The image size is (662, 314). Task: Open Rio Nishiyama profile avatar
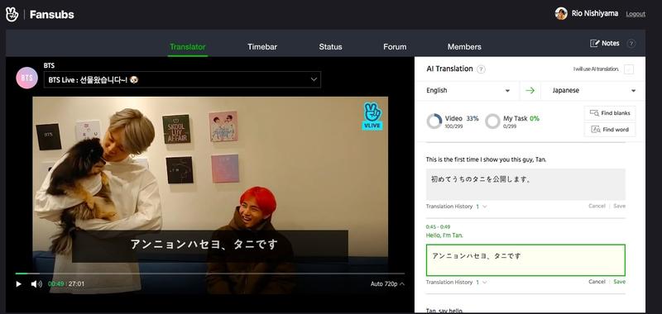pos(561,13)
